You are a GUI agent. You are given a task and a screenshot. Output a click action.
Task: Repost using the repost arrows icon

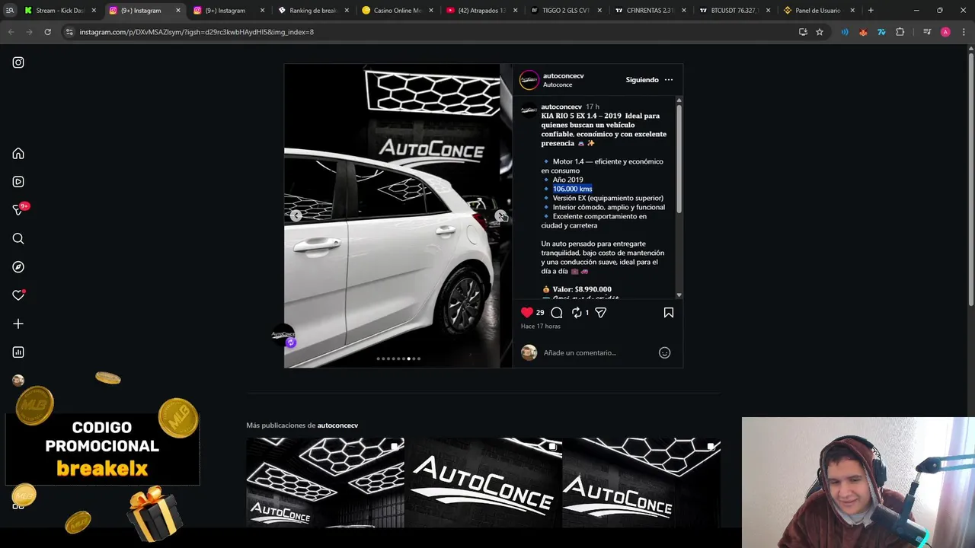[x=577, y=313]
